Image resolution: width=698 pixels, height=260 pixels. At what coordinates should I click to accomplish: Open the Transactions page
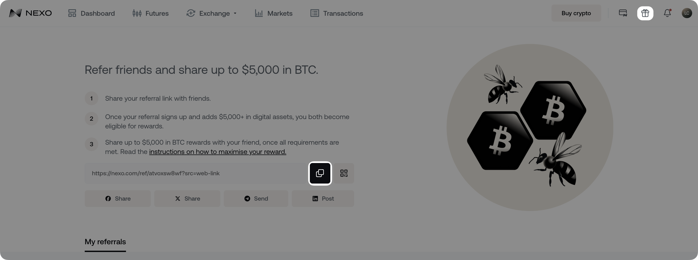(336, 13)
